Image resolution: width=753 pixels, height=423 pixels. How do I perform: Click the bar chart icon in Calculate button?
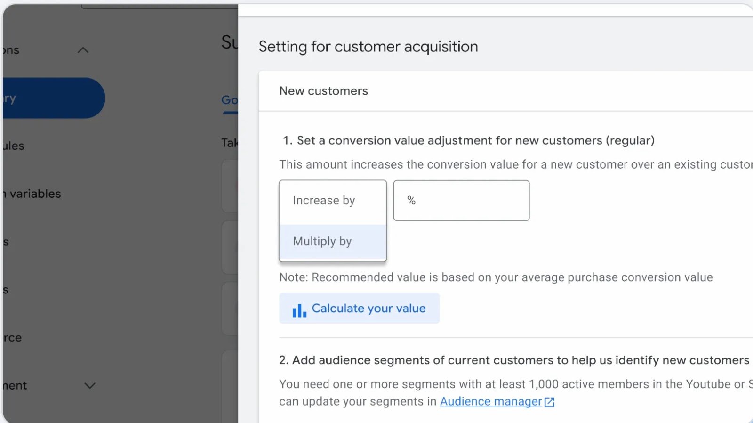(x=299, y=310)
